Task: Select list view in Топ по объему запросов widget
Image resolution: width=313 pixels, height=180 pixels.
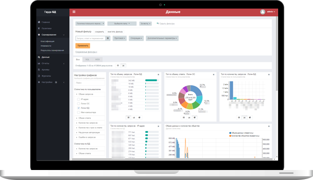Action: pos(129,118)
